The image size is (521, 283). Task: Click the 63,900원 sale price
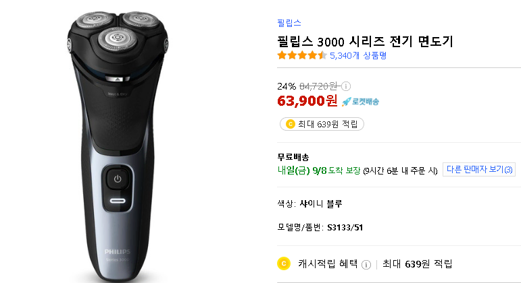[307, 101]
